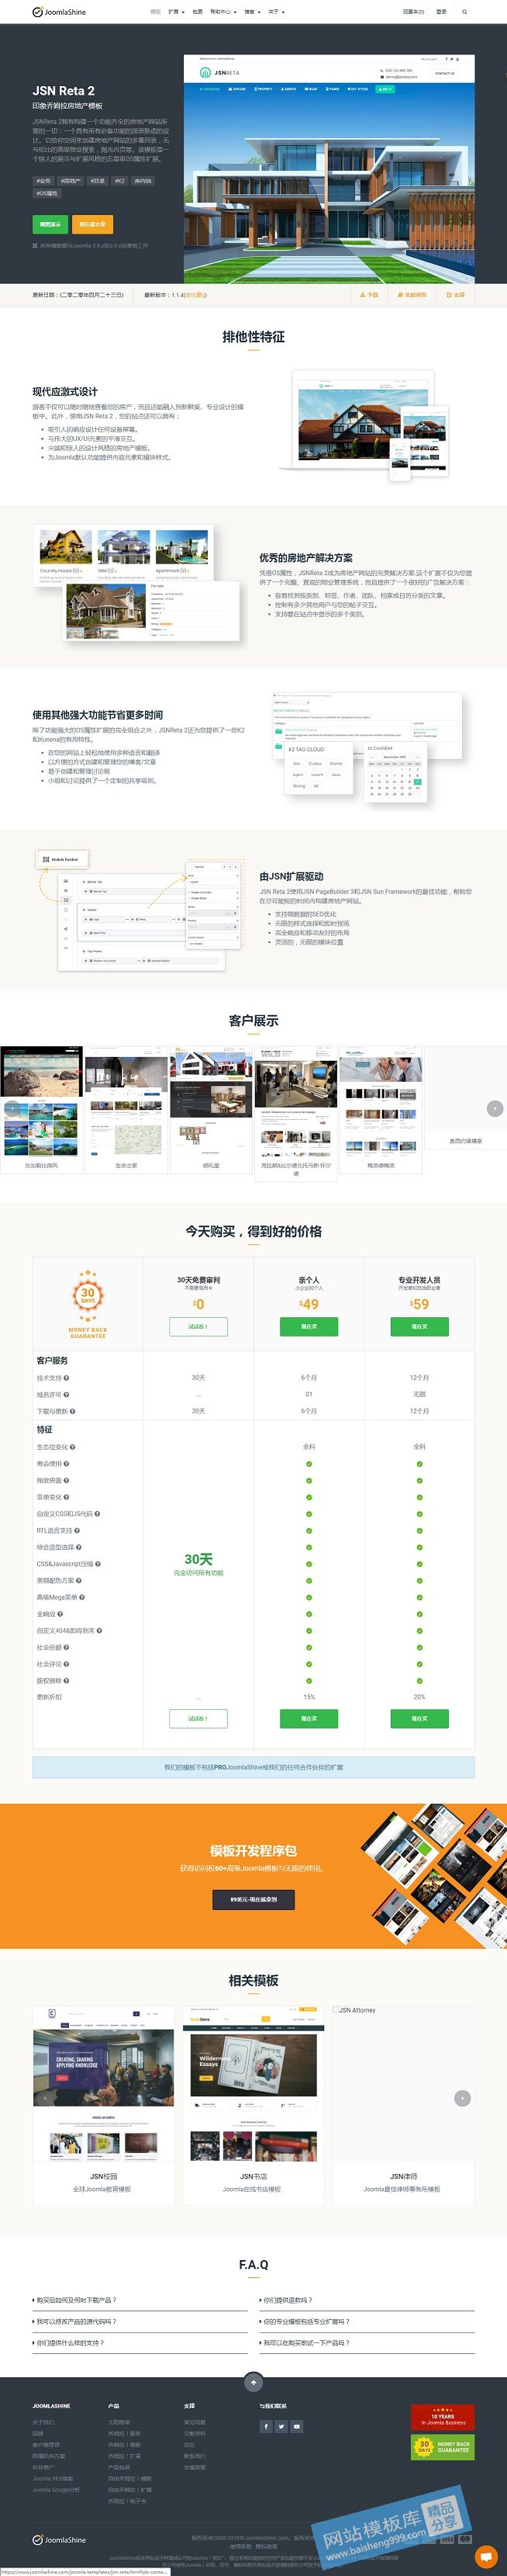Click the green demo button under JSN Reta 2
Viewport: 507px width, 2576px height.
tap(50, 225)
